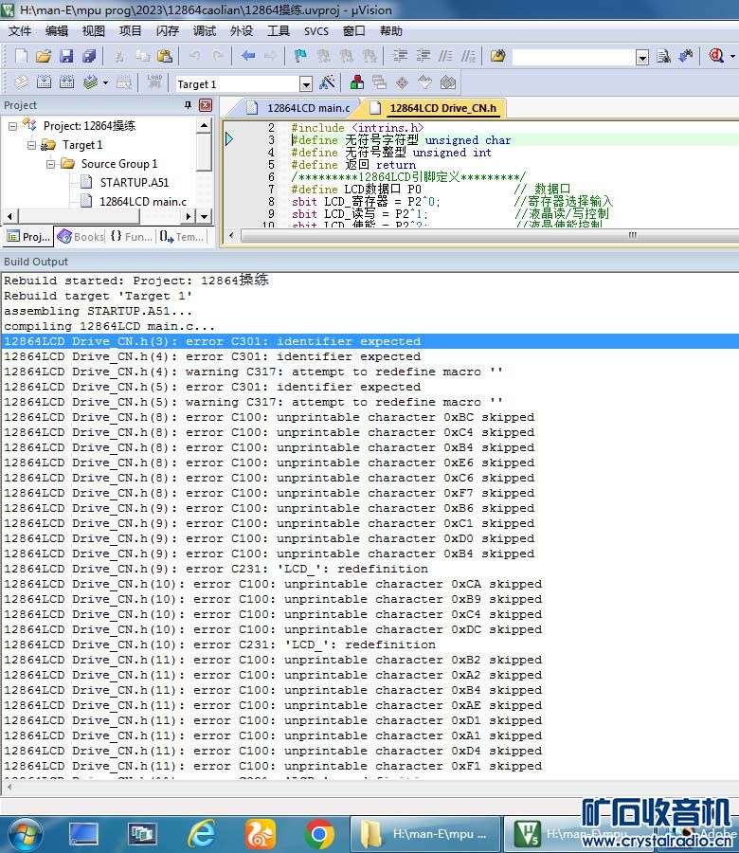Save the current file with the floppy icon
The image size is (739, 853).
(66, 57)
